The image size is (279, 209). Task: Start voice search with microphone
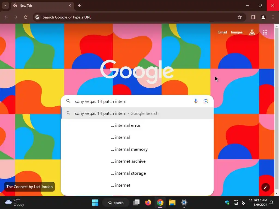pos(196,101)
